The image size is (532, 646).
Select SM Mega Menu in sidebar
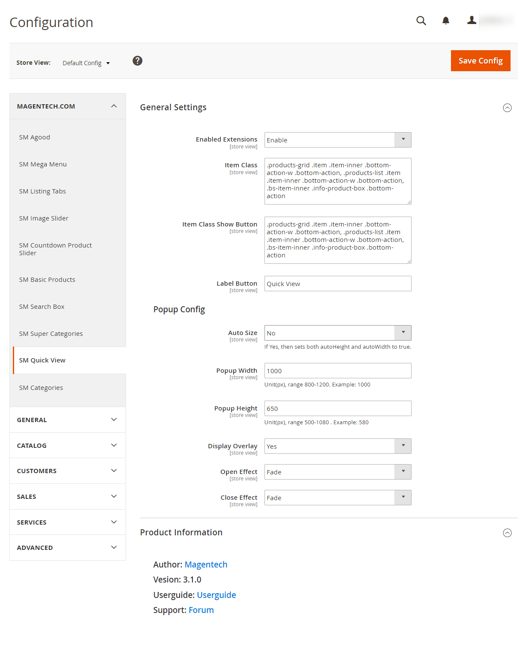point(43,164)
